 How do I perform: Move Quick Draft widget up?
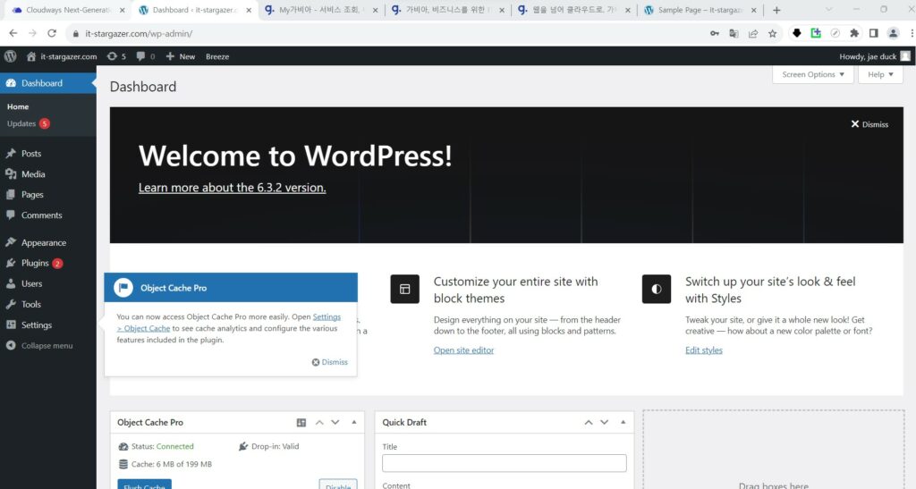tap(589, 423)
